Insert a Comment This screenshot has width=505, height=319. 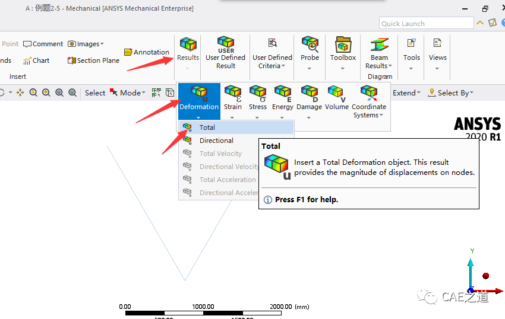43,44
